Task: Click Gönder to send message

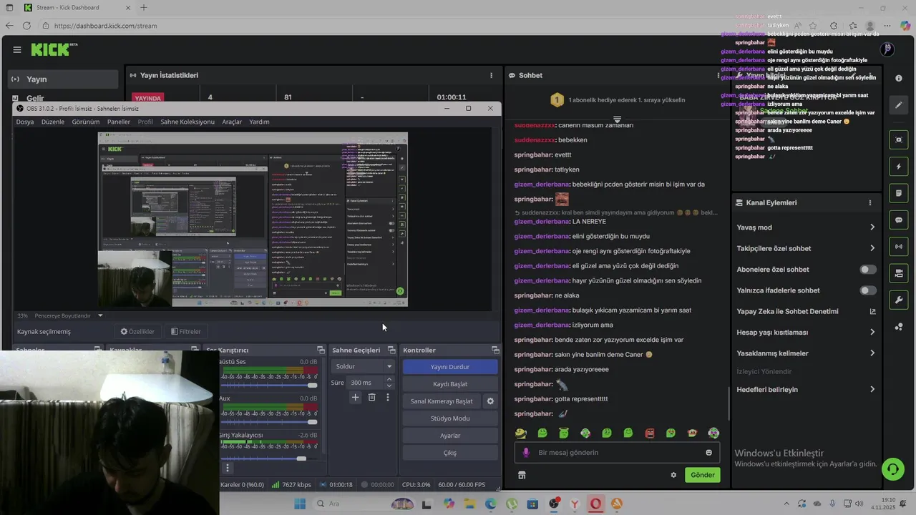Action: [702, 475]
